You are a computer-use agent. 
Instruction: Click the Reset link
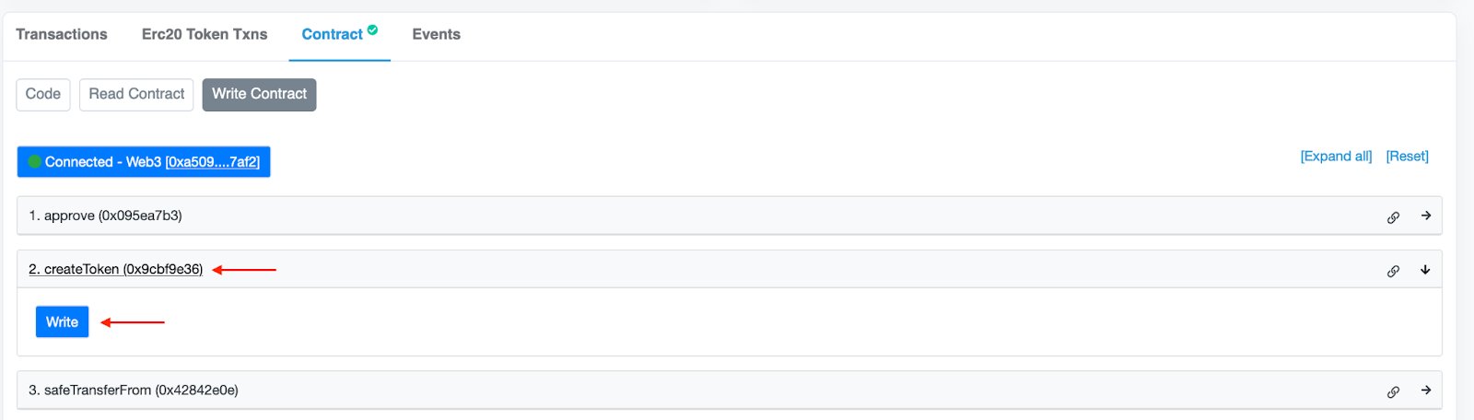coord(1407,157)
